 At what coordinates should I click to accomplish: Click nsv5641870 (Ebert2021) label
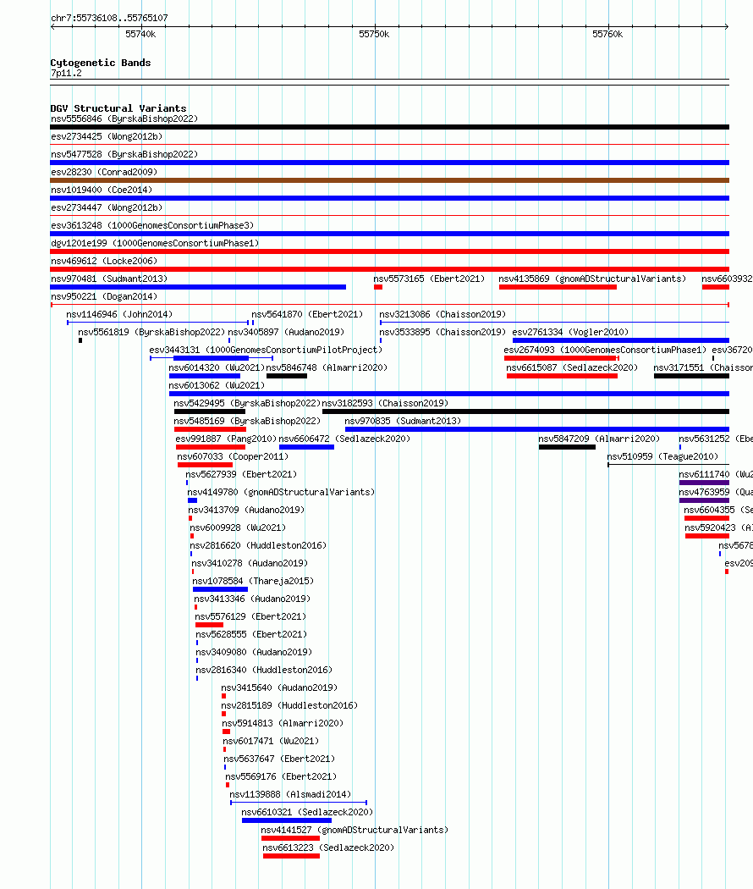pos(307,314)
